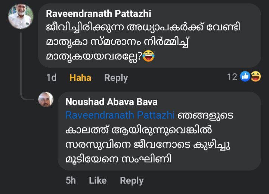Like Noushad Abava Bava's reply
Image resolution: width=269 pixels, height=194 pixels.
98,181
